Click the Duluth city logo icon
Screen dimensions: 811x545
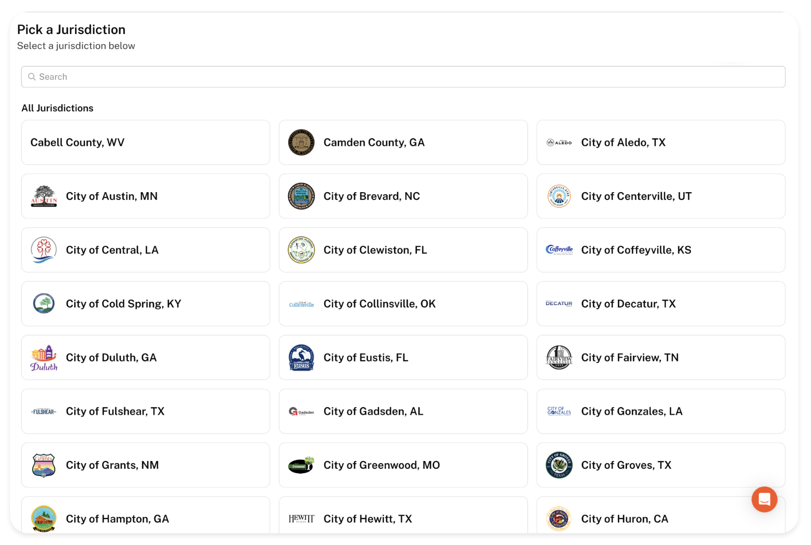click(44, 358)
